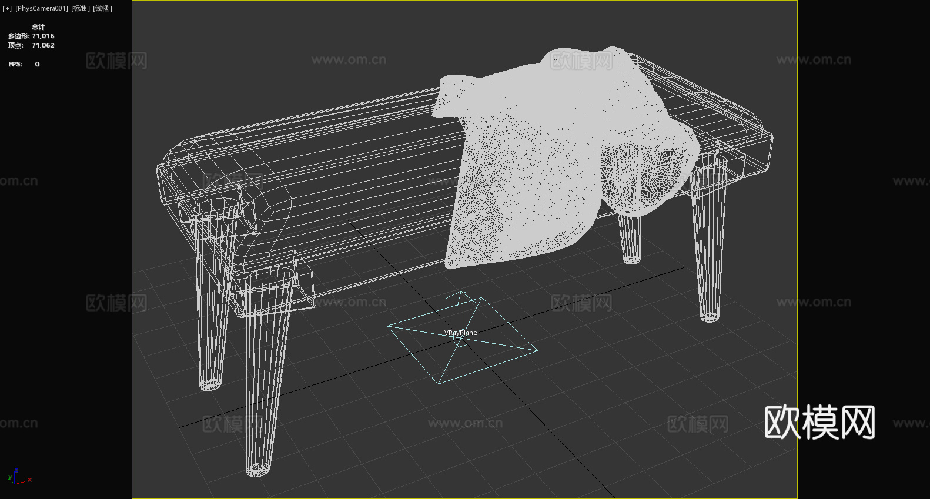The height and width of the screenshot is (499, 930).
Task: Click the FPS statistics readout
Action: [x=24, y=64]
